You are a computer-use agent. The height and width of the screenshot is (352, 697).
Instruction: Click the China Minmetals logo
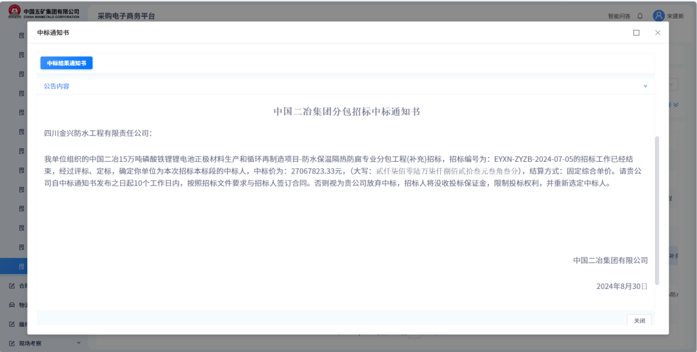pos(44,12)
